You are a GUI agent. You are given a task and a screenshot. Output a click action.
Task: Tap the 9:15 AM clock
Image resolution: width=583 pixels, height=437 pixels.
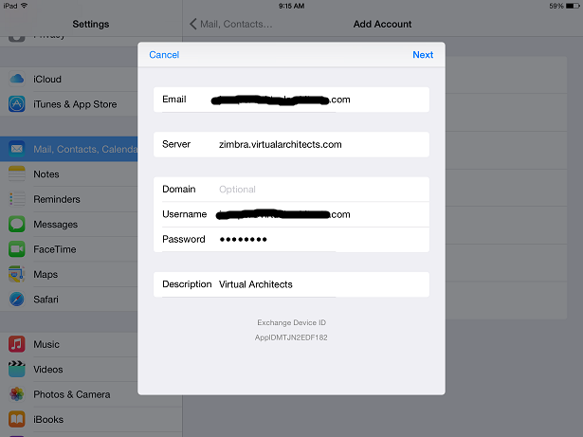click(x=292, y=6)
